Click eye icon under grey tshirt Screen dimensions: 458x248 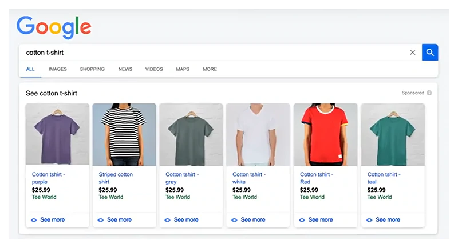168,220
